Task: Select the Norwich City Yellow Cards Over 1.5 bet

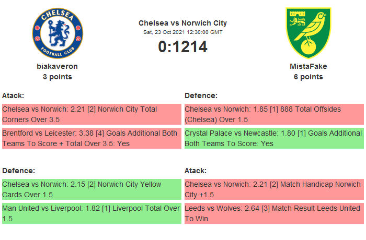Action: 91,189
